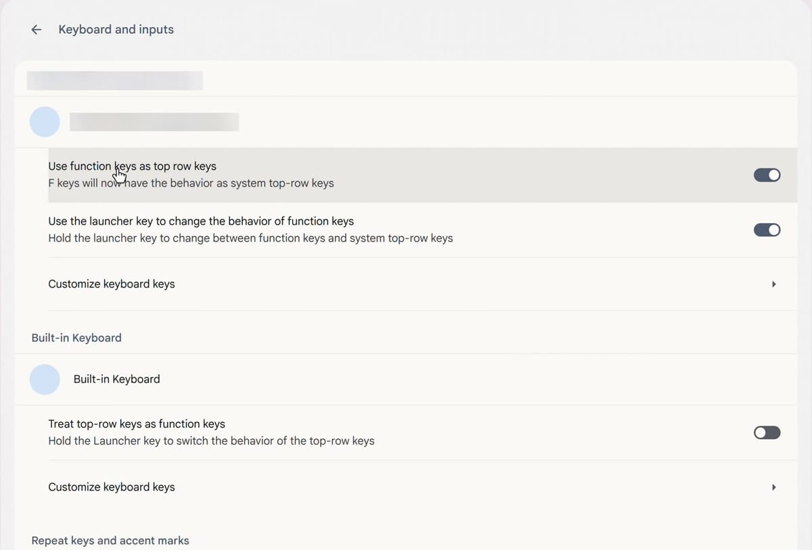This screenshot has height=550, width=812.
Task: Go back using the arrow beside Keyboard and inputs
Action: [37, 30]
